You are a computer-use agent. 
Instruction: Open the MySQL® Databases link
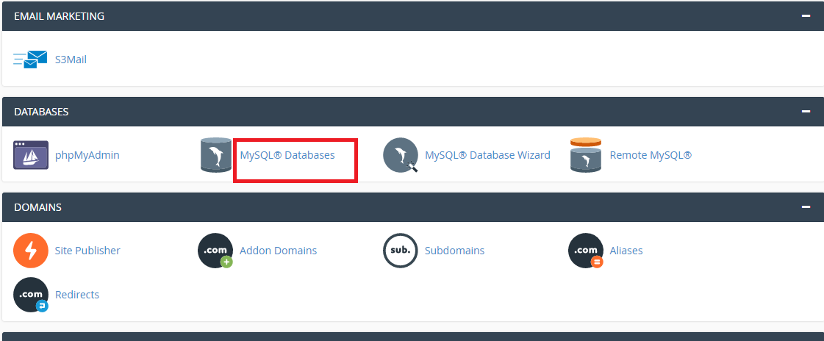287,155
